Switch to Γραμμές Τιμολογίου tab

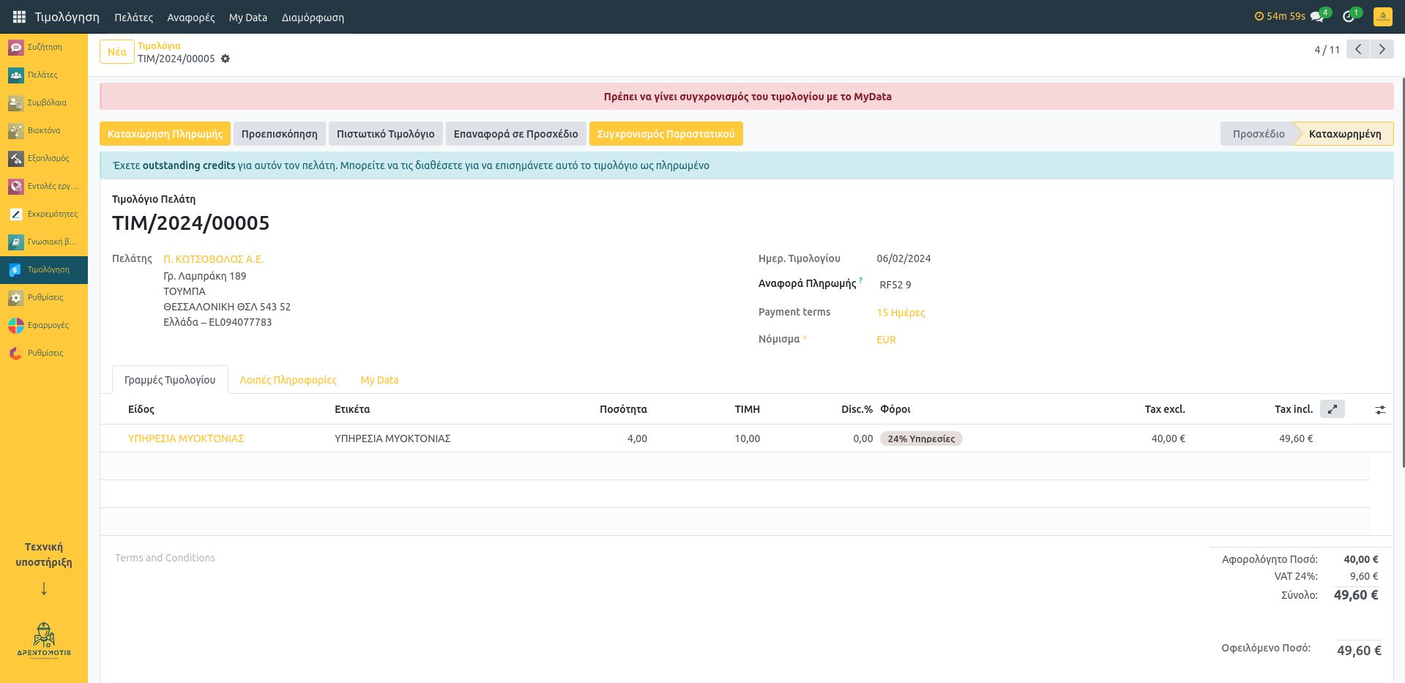tap(170, 380)
